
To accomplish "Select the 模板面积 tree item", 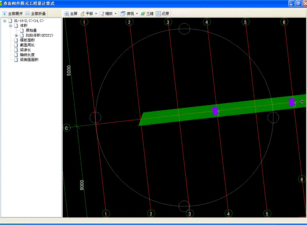I will click(27, 40).
